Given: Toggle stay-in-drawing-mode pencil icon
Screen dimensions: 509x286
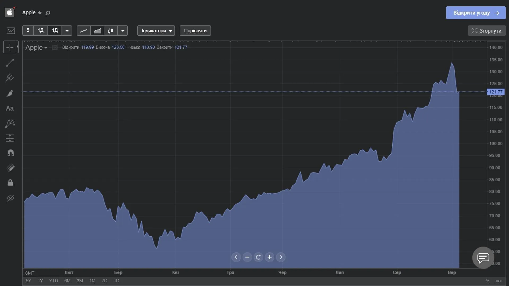Looking at the screenshot, I should [10, 168].
